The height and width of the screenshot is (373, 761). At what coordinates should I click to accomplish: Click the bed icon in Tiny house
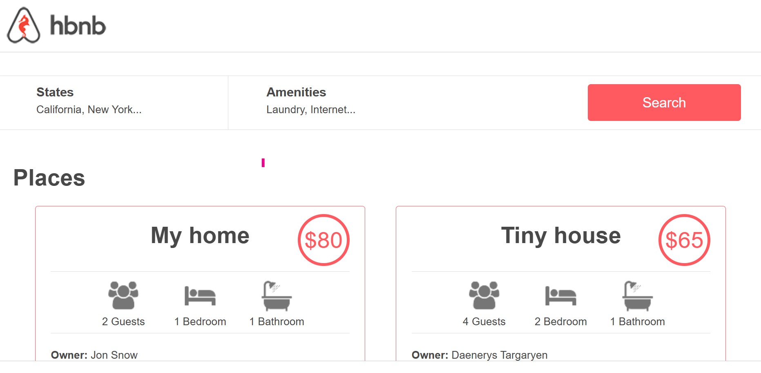click(x=560, y=296)
